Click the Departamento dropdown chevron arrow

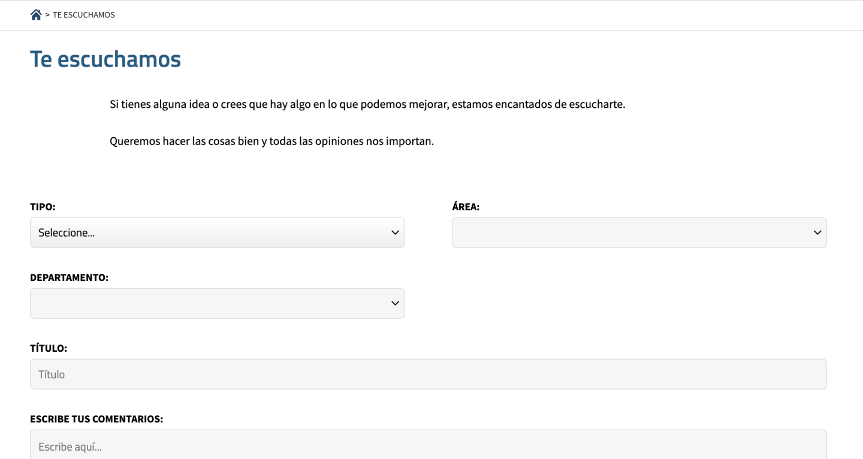click(394, 303)
